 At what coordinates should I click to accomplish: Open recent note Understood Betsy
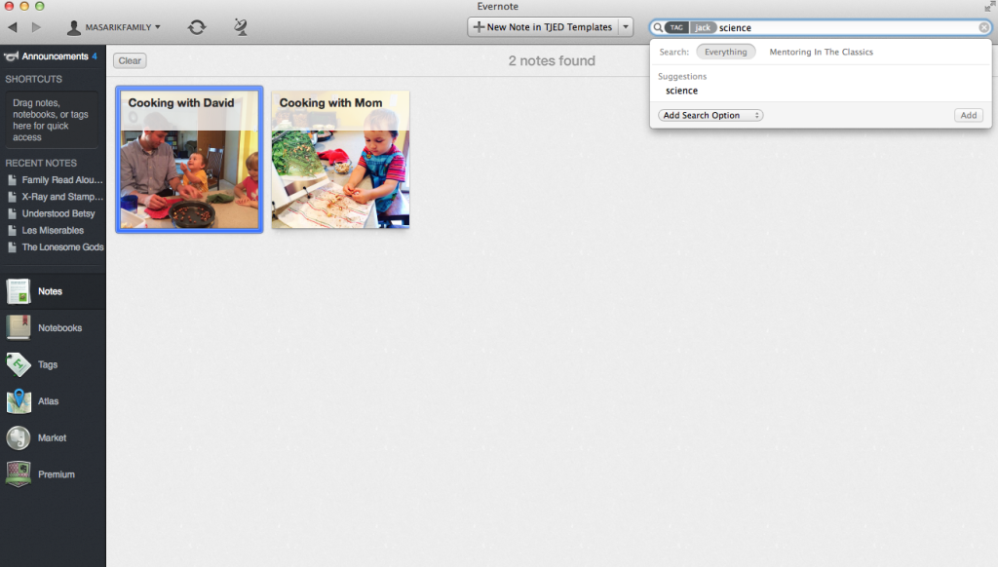point(58,213)
